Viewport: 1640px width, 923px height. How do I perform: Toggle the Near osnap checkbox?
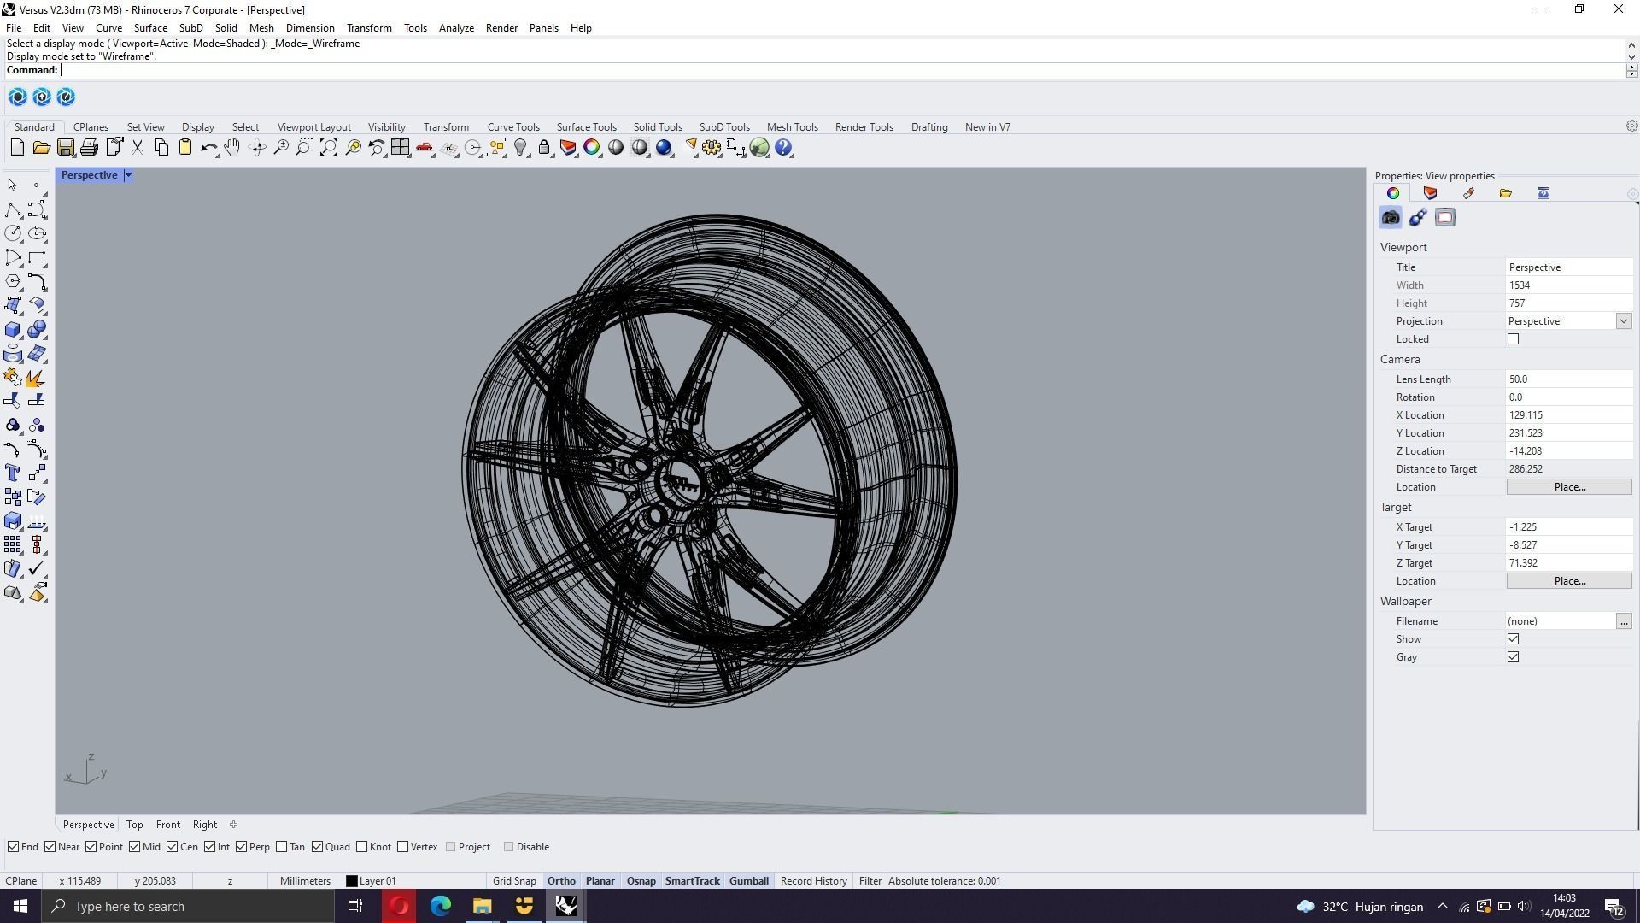click(50, 847)
